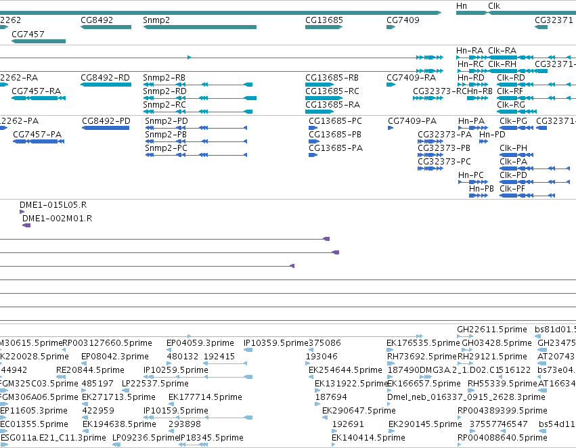Click protein Clk-PF

point(512,189)
